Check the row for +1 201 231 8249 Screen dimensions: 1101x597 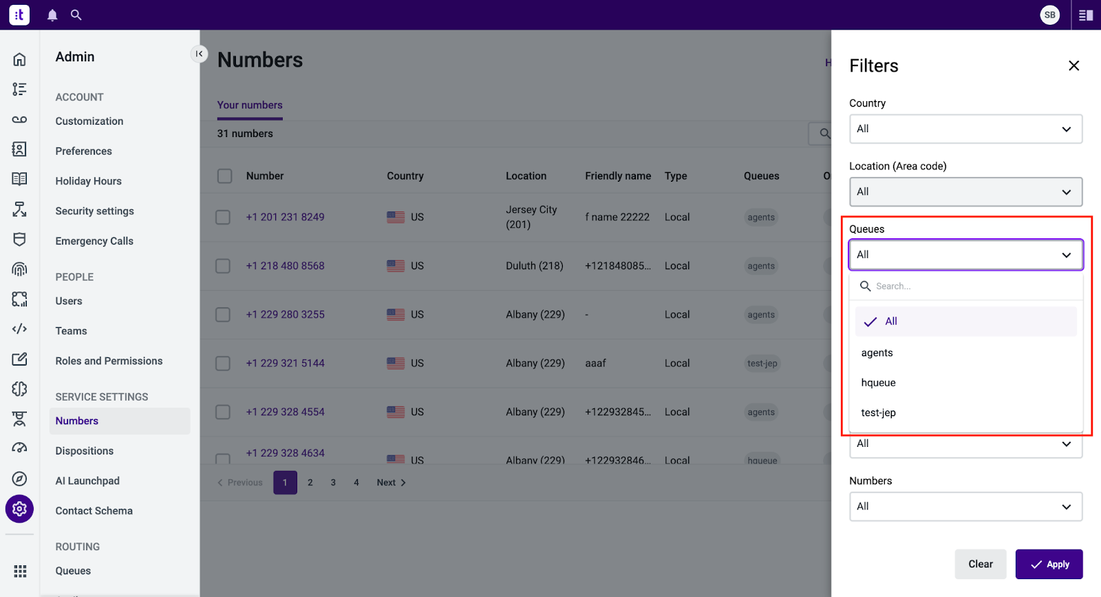(223, 217)
